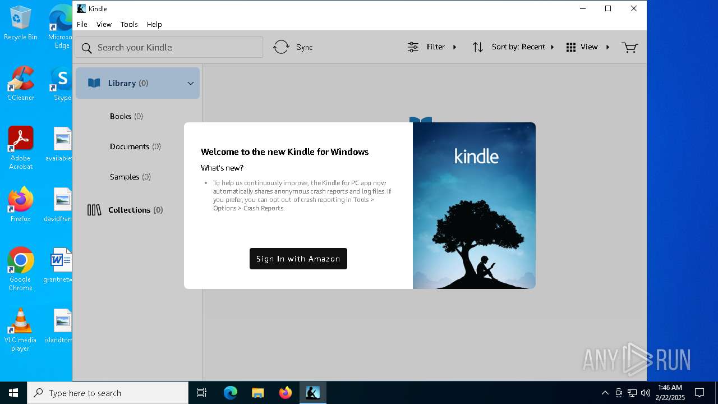Select Firefox desktop shortcut
This screenshot has height=404, width=718.
pos(21,205)
